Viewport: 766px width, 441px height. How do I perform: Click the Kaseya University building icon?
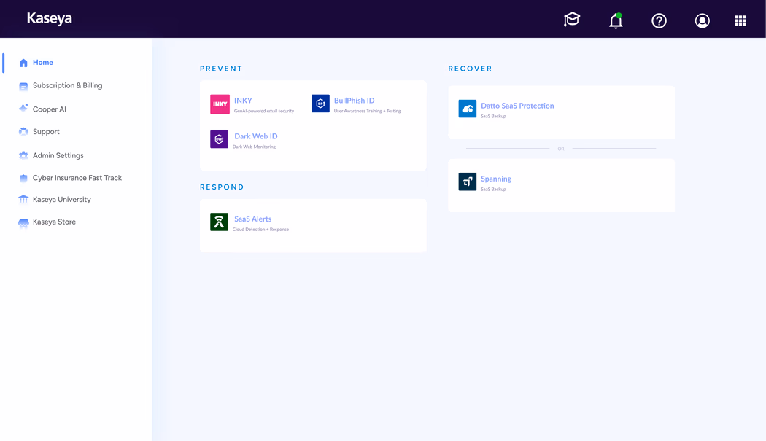[x=23, y=199]
